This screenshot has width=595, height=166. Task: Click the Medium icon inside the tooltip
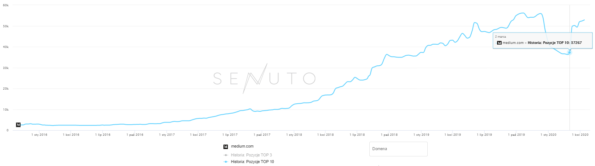pyautogui.click(x=499, y=43)
